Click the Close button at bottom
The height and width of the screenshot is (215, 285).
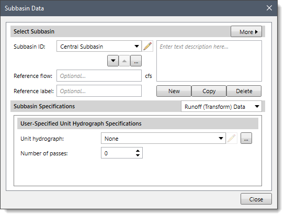(256, 199)
